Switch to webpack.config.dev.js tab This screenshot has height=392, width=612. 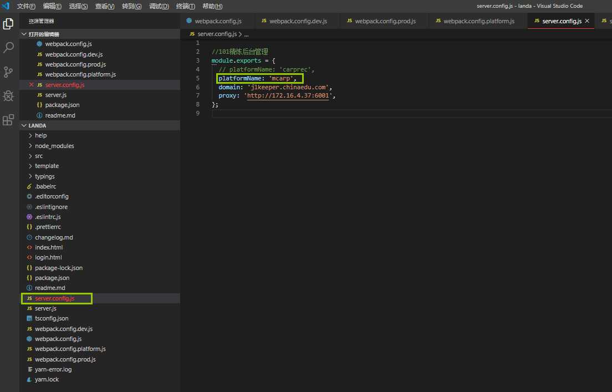[298, 21]
